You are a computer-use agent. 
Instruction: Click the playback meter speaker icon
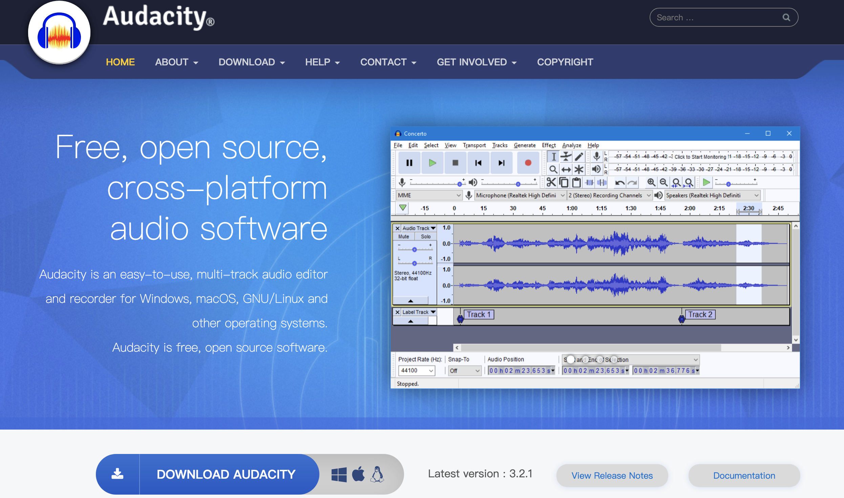coord(597,169)
